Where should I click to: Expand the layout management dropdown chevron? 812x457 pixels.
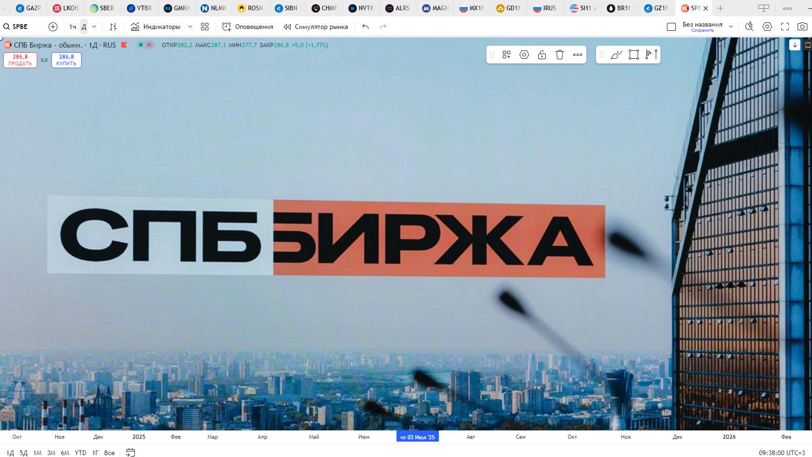coord(731,27)
